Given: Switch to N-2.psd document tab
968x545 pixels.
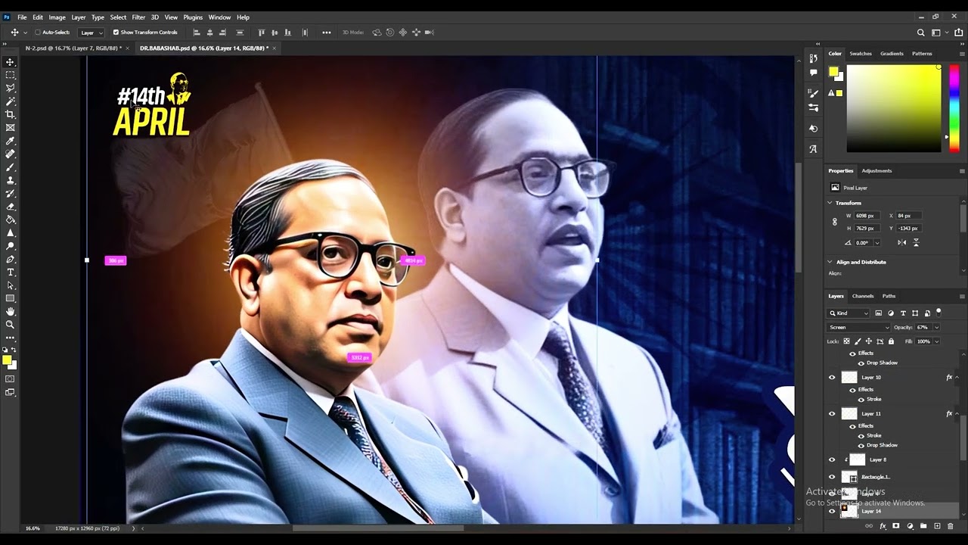Looking at the screenshot, I should pos(73,48).
